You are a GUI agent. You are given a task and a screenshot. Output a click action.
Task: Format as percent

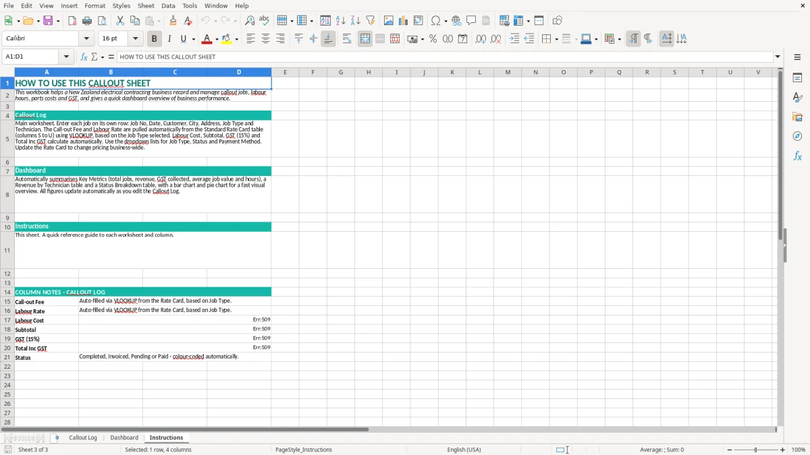tap(433, 39)
